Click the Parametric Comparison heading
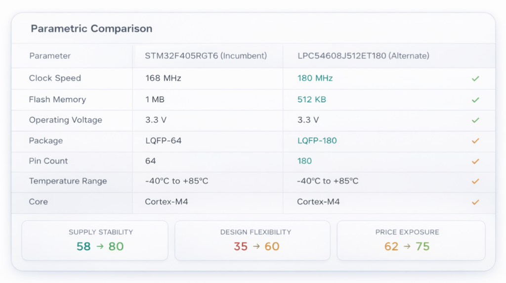Viewport: 506px width, 283px height. point(91,29)
